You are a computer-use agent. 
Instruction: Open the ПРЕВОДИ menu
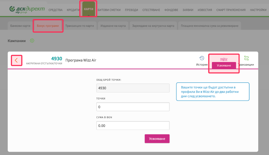132,10
